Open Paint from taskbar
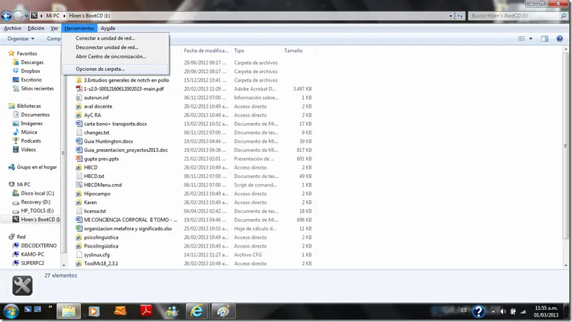The image size is (572, 322). tap(223, 311)
